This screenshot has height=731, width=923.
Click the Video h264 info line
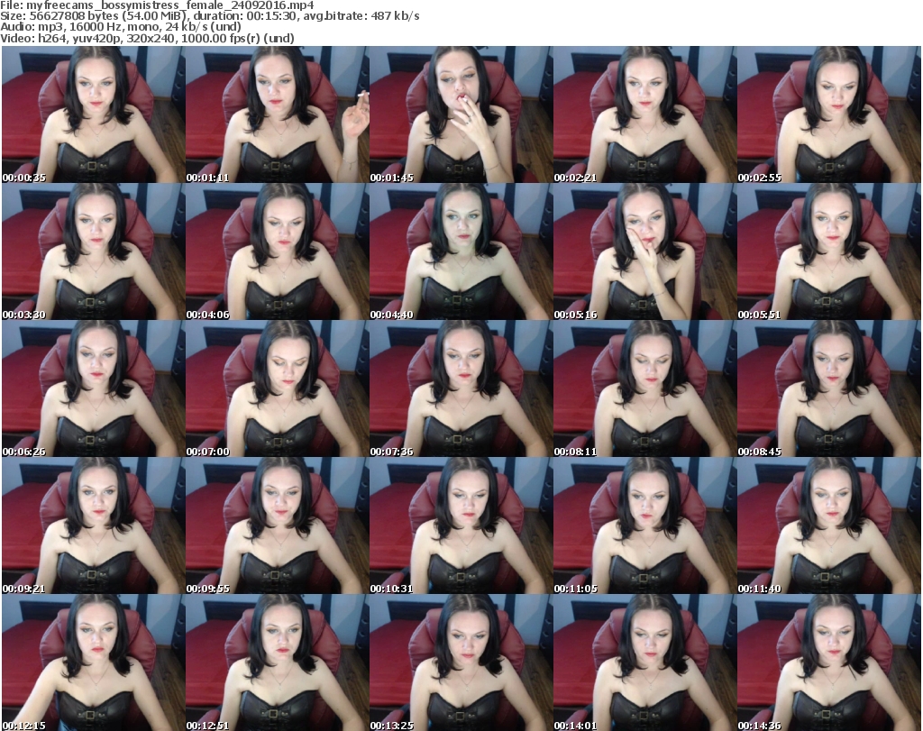147,38
